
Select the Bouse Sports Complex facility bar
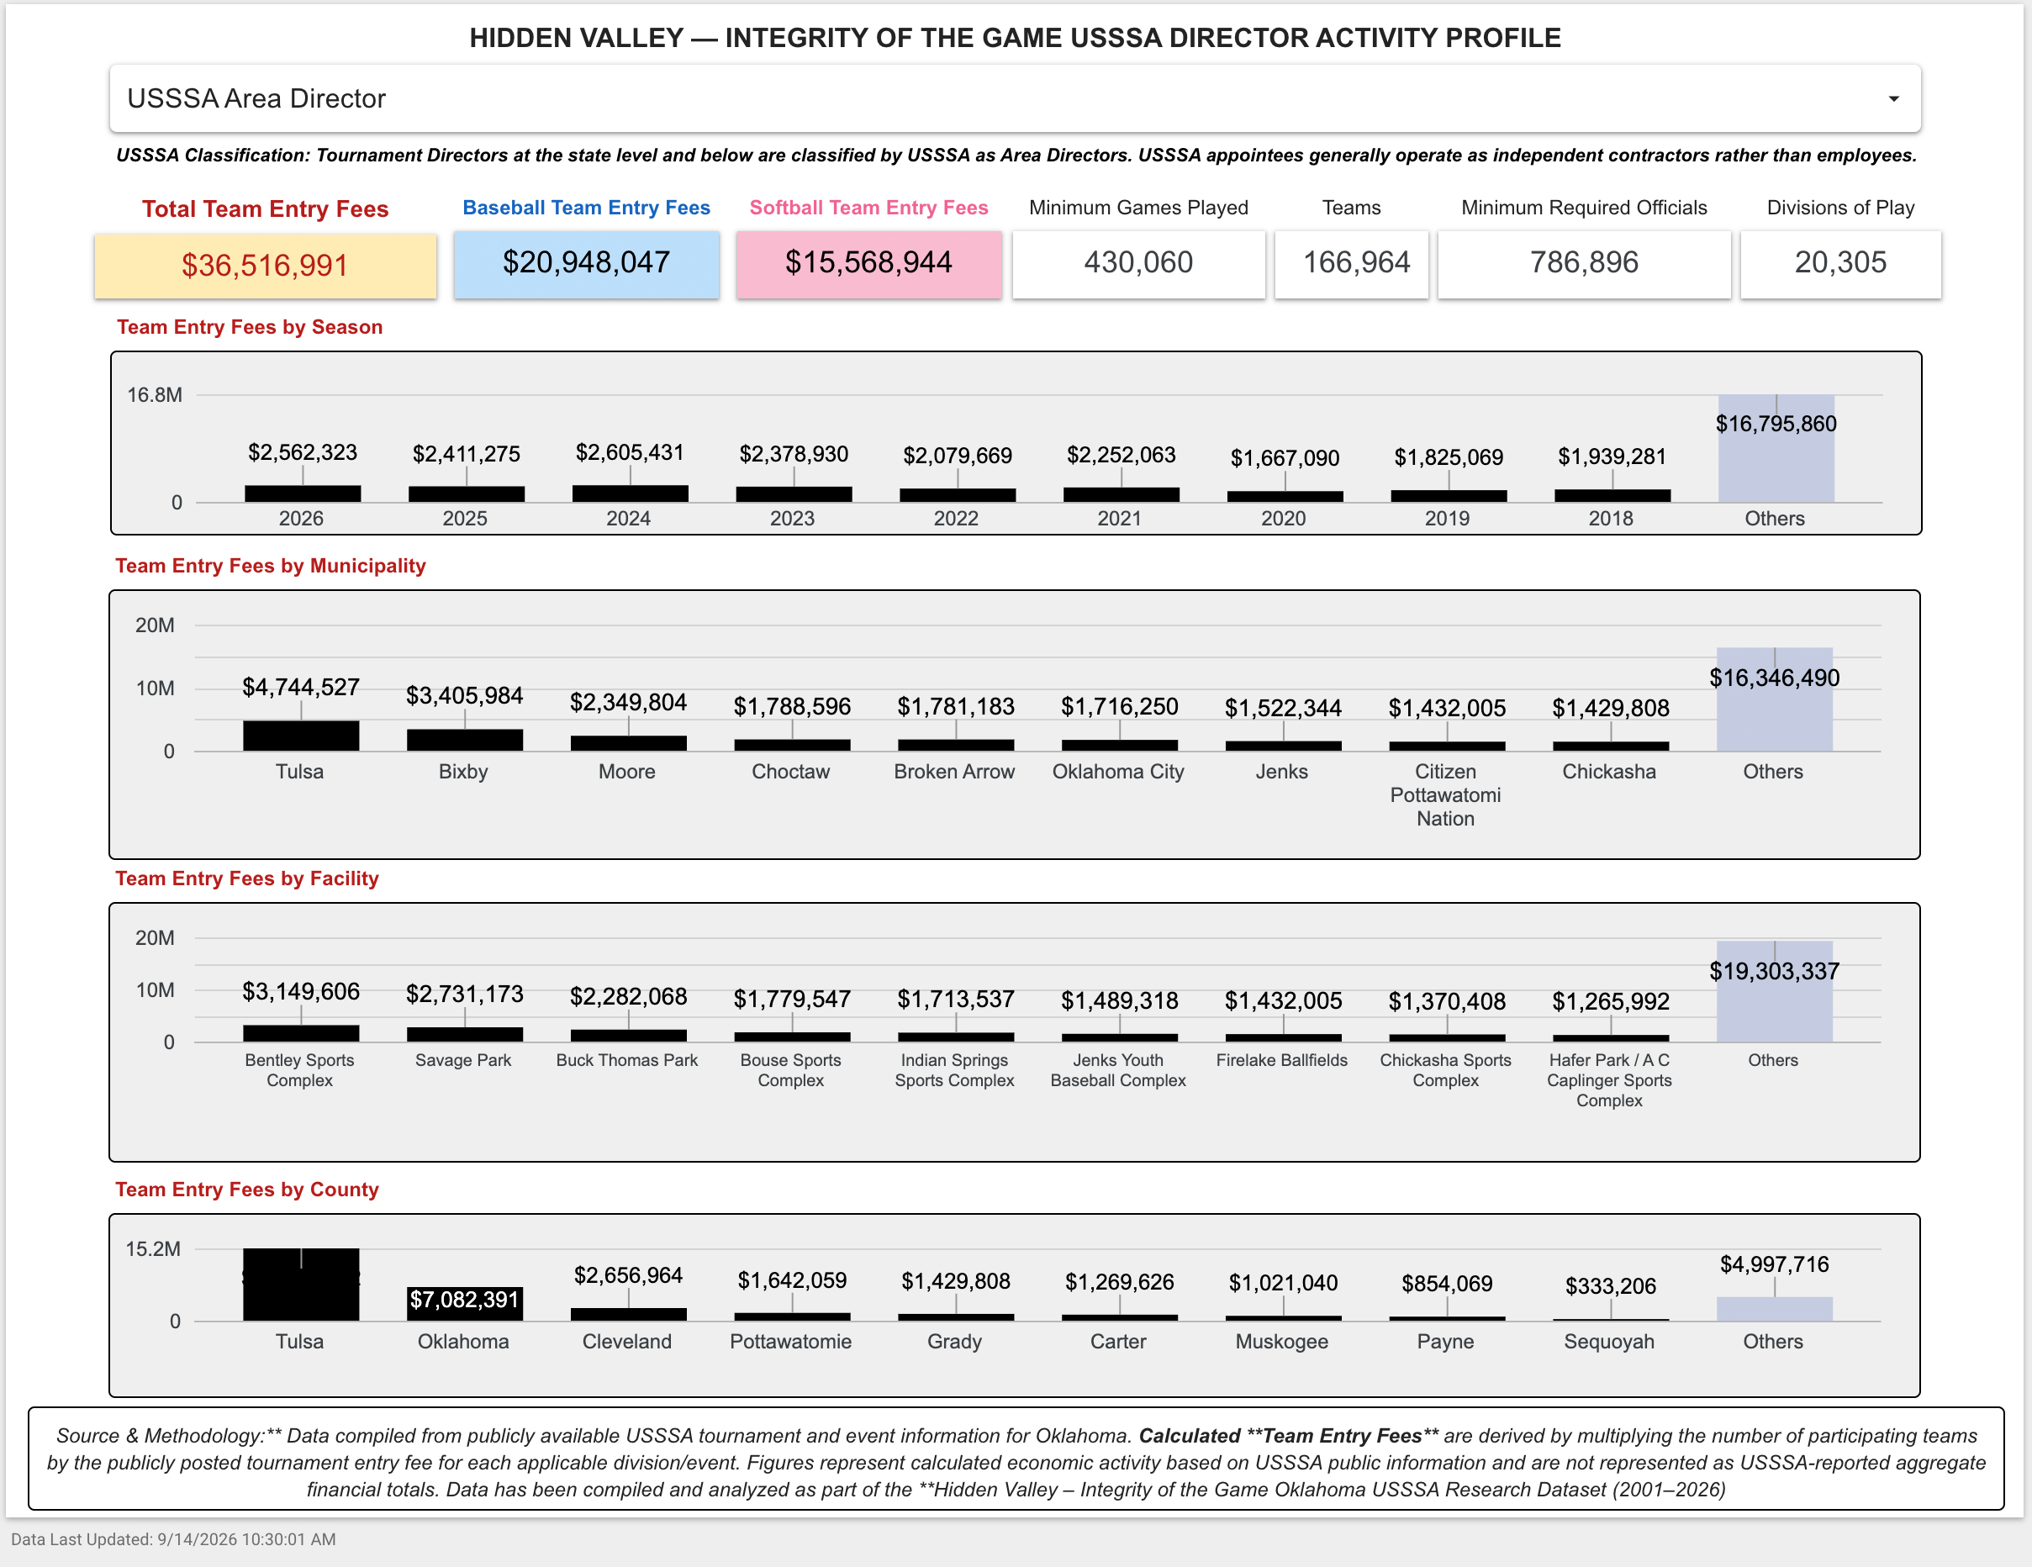(792, 1037)
